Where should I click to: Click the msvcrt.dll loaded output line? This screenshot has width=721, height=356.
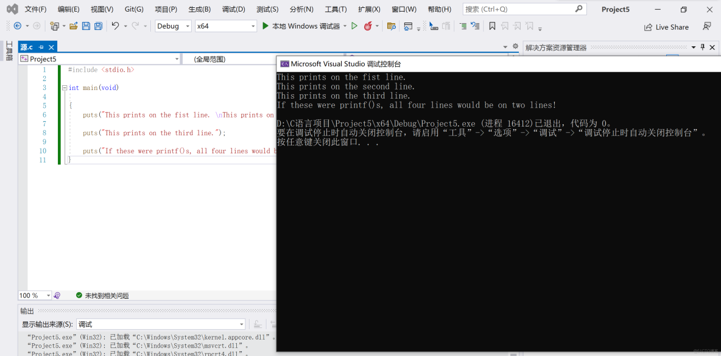[138, 345]
